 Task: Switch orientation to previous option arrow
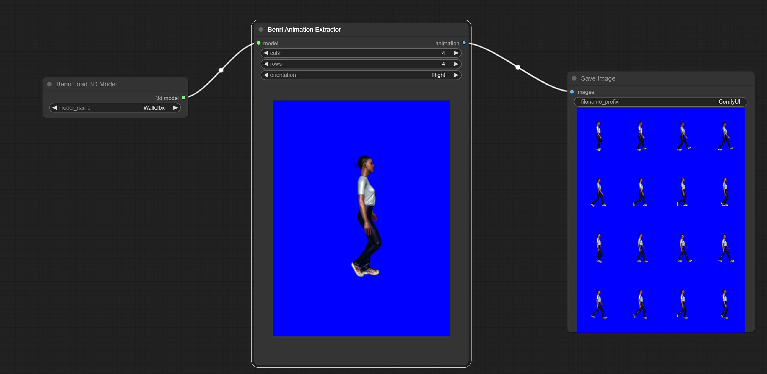266,75
